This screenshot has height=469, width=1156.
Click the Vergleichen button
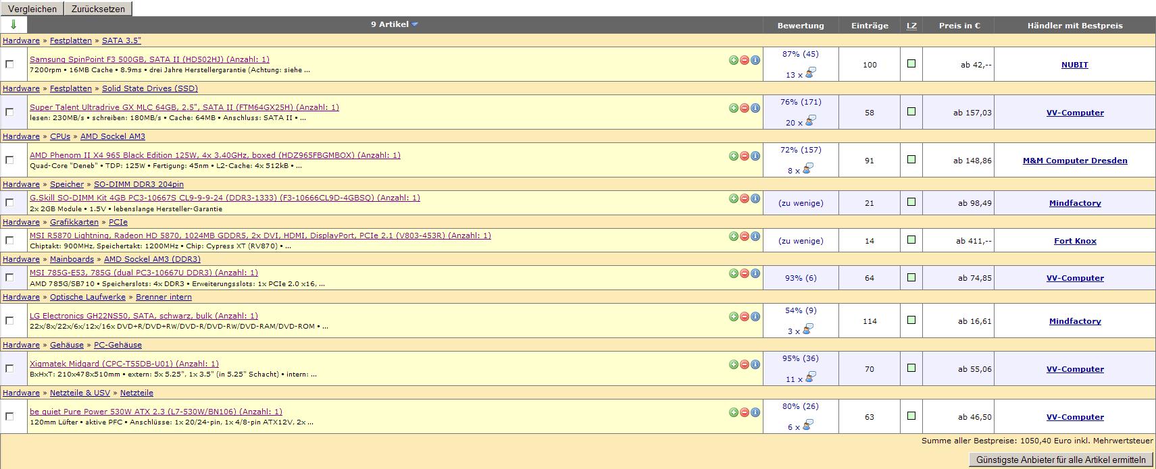32,9
